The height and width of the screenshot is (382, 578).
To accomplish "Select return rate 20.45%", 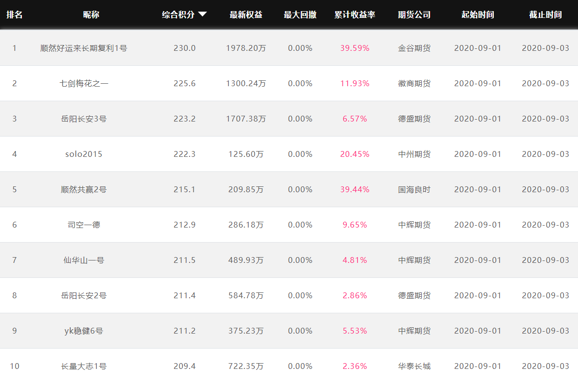I will point(355,154).
